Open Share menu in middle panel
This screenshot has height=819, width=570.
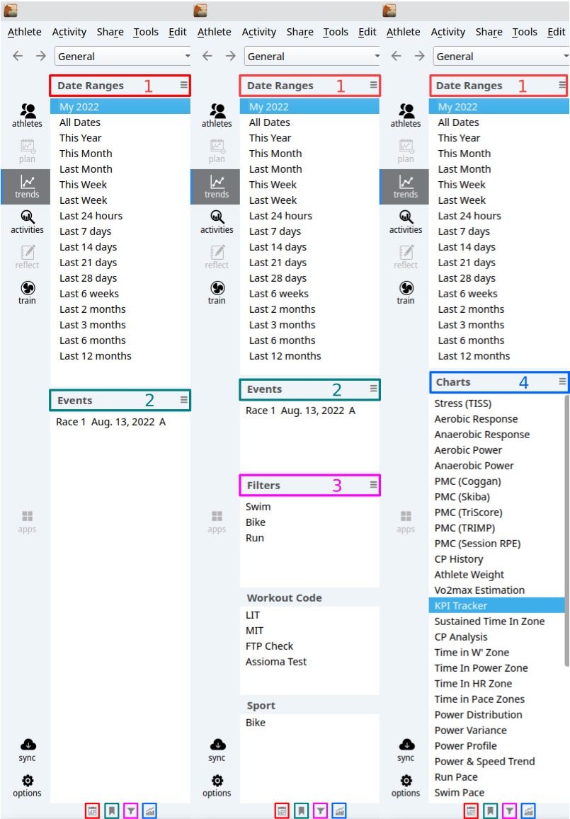point(300,32)
